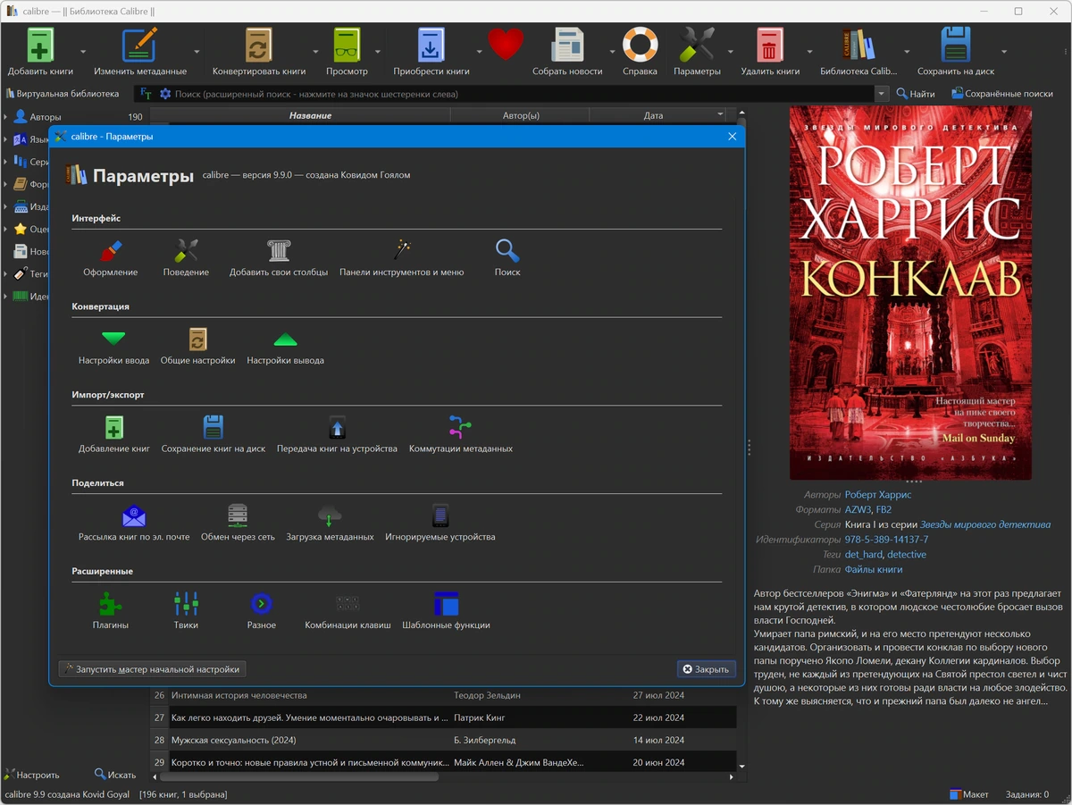Open Добавить книги dropdown arrow

(83, 52)
